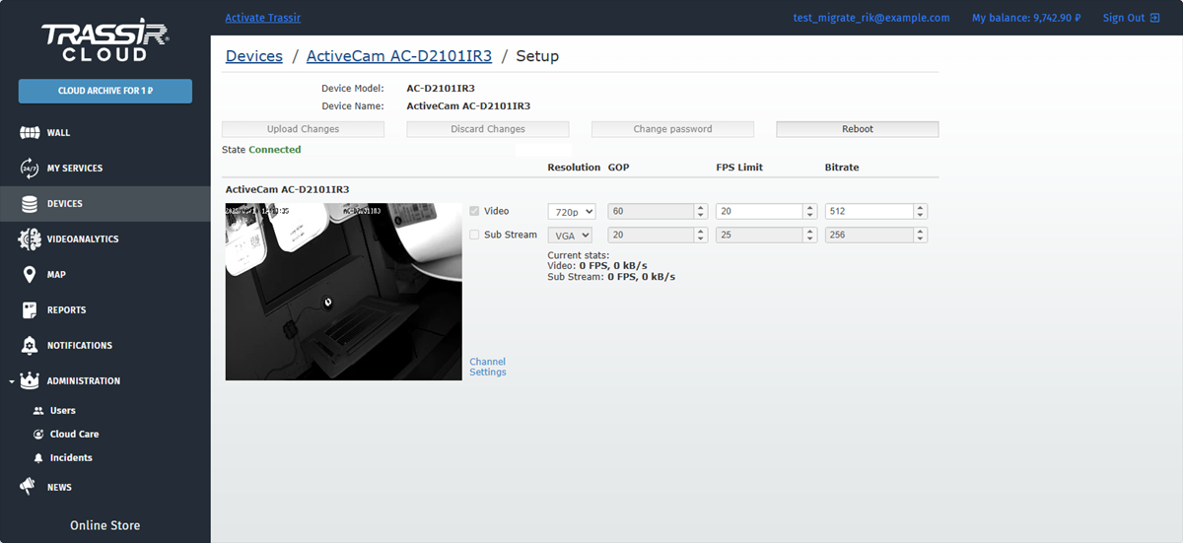
Task: Open the 720p resolution dropdown
Action: [572, 211]
